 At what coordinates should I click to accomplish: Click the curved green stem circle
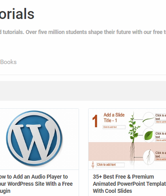pyautogui.click(x=149, y=120)
